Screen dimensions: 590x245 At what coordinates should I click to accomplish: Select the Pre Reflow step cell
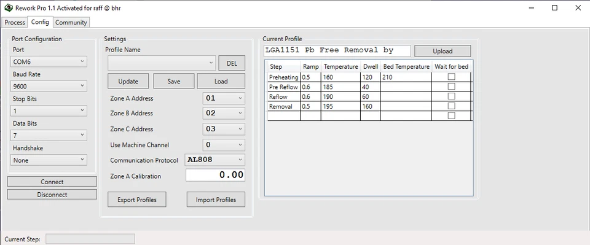coord(284,87)
